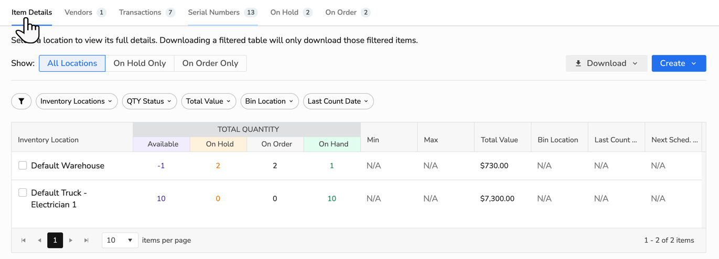Click 1 - 2 of 2 items text
The image size is (719, 259).
669,240
